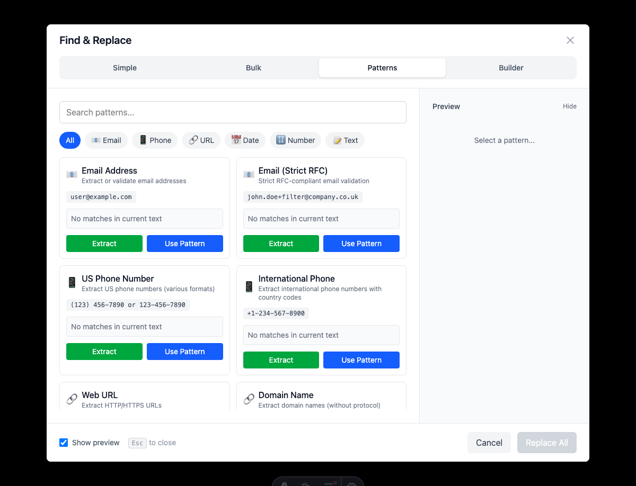The image size is (636, 486).
Task: Select the Date calendar filter chip
Action: (245, 140)
